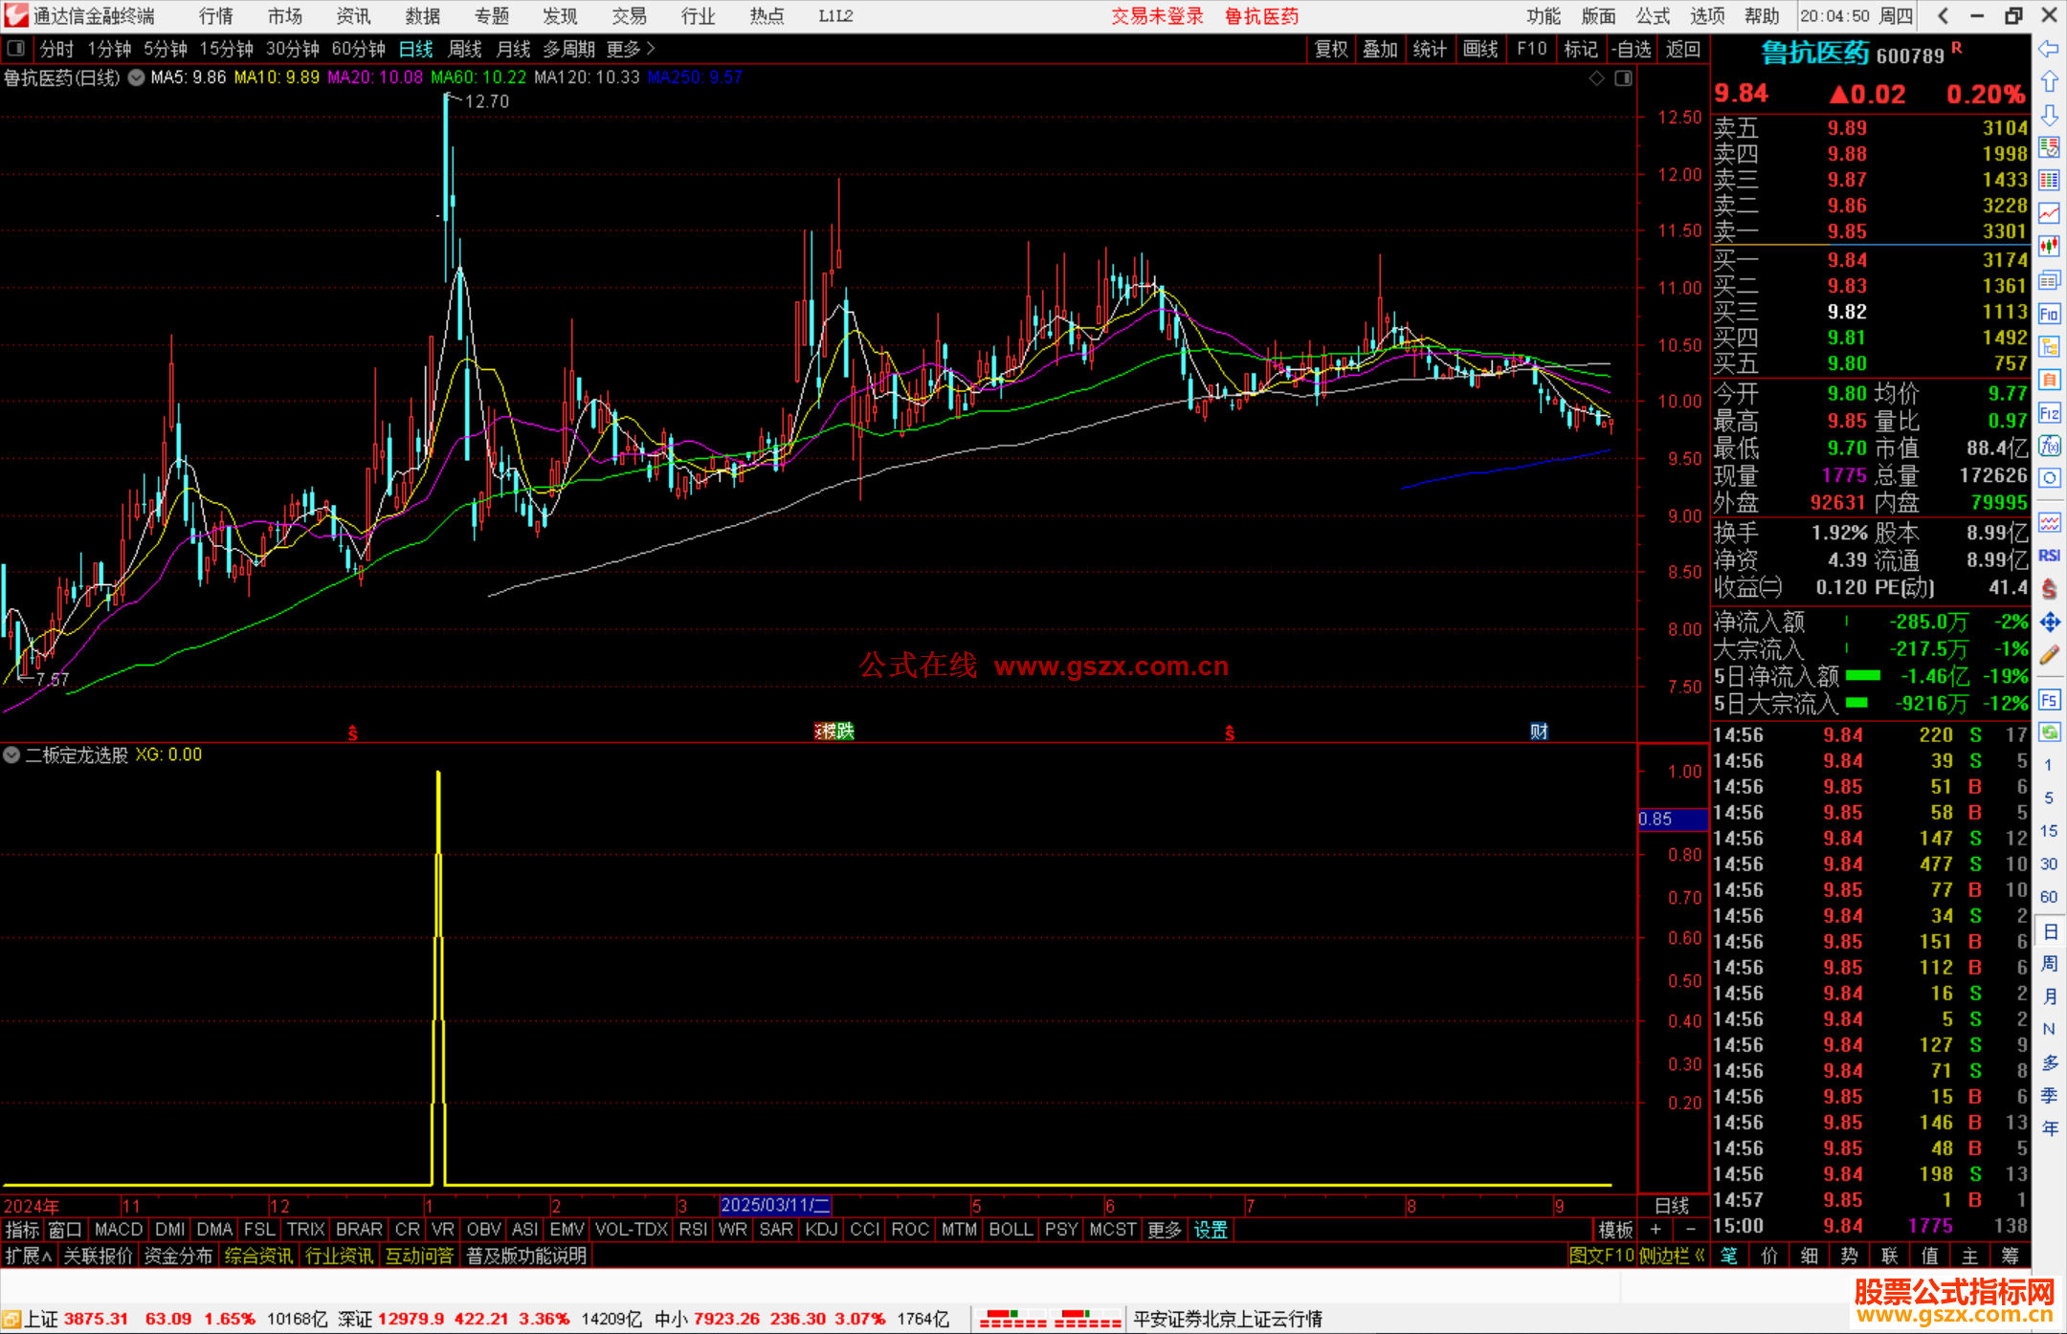This screenshot has width=2067, height=1334.
Task: Click the back arrow icon in right sidebar
Action: (2049, 49)
